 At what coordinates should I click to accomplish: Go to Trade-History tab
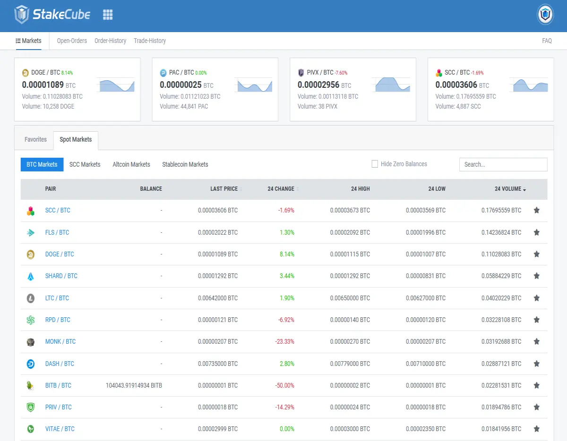click(x=150, y=41)
